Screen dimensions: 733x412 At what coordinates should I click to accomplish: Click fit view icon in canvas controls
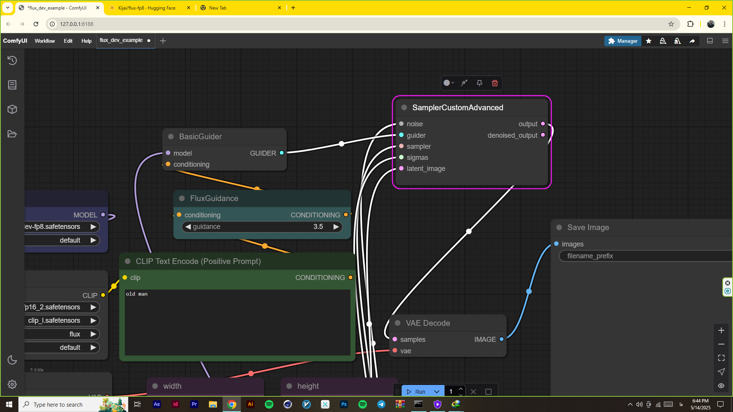(721, 358)
